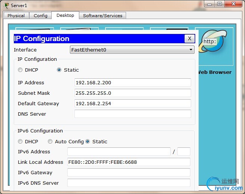Switch to the Config tab
245x194 pixels.
40,16
